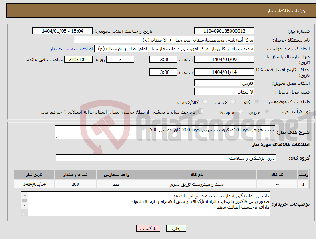Click the general description textarea

pyautogui.click(x=165, y=132)
